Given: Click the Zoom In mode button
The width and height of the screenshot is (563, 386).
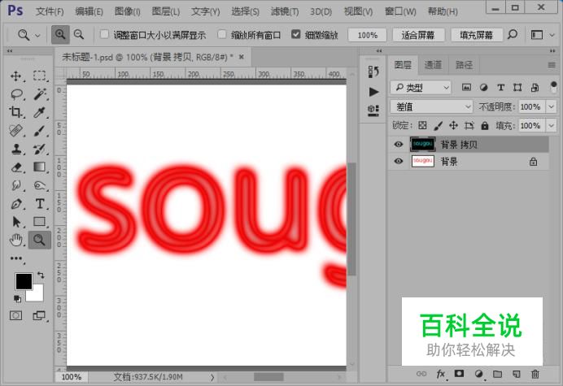Looking at the screenshot, I should [x=60, y=34].
